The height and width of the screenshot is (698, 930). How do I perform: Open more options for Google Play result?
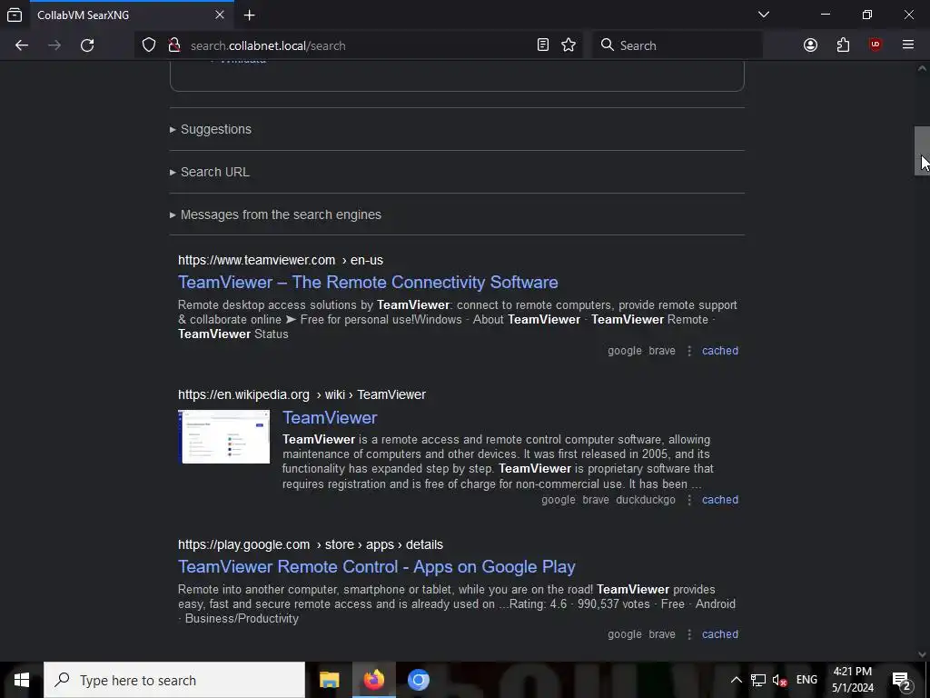click(688, 634)
